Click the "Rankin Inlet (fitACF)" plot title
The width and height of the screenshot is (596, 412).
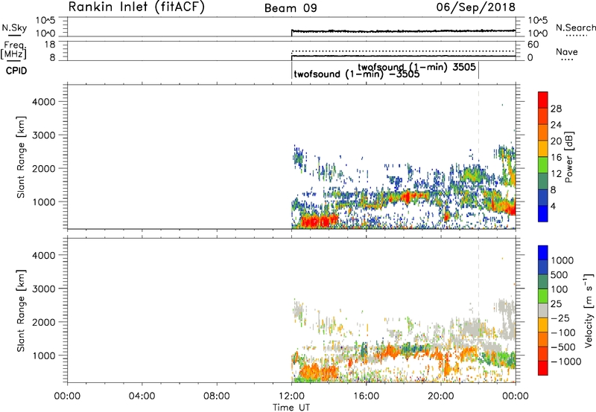pos(136,7)
